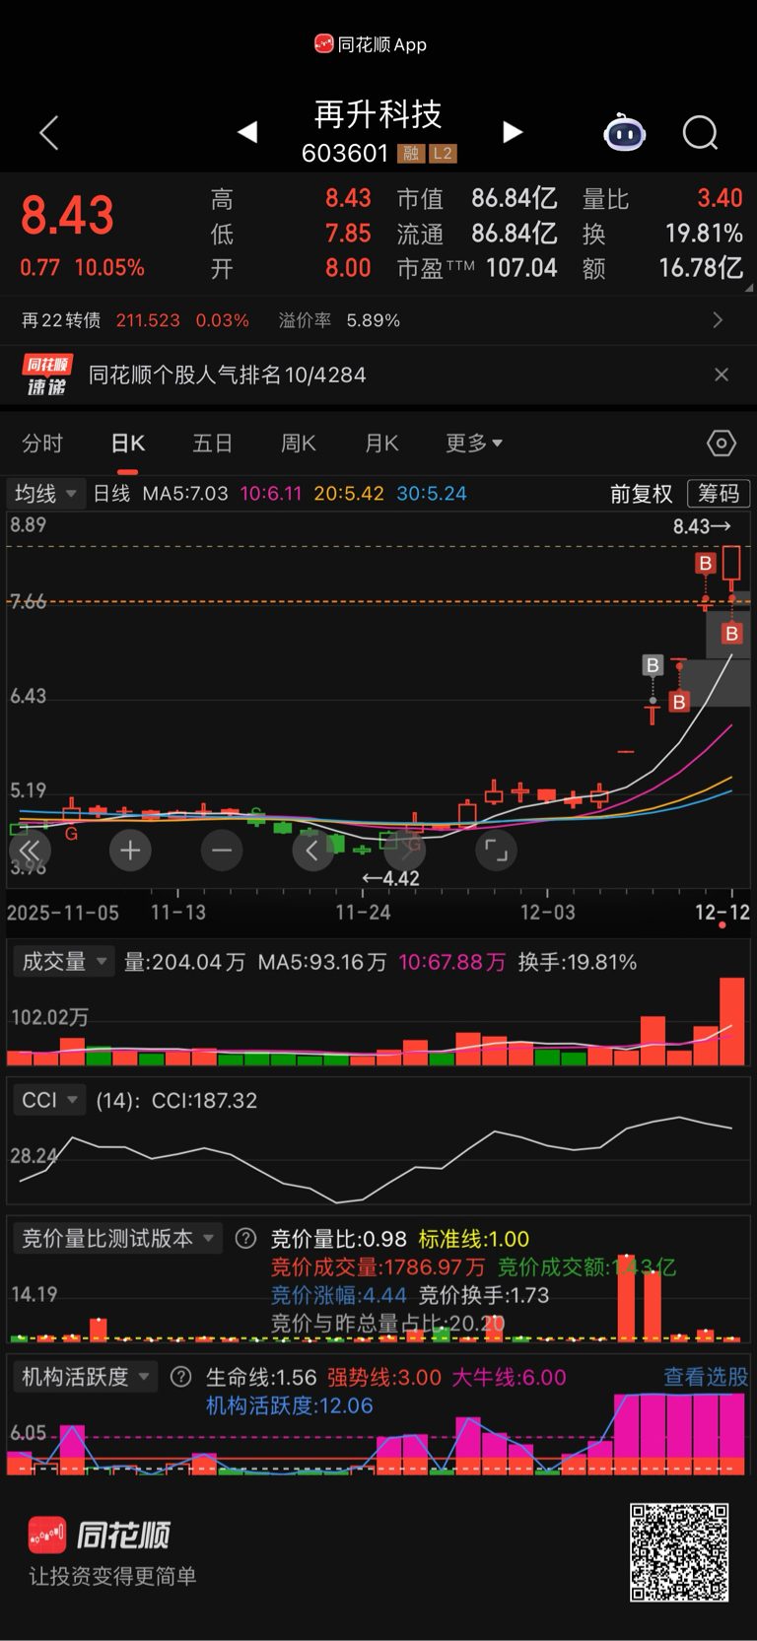Tap the QR code at bottom right
The width and height of the screenshot is (757, 1641).
point(679,1552)
